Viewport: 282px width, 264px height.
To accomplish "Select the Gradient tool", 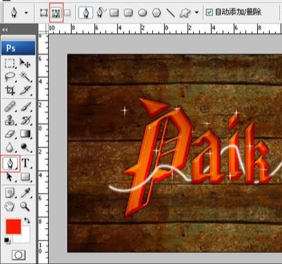I will 26,134.
